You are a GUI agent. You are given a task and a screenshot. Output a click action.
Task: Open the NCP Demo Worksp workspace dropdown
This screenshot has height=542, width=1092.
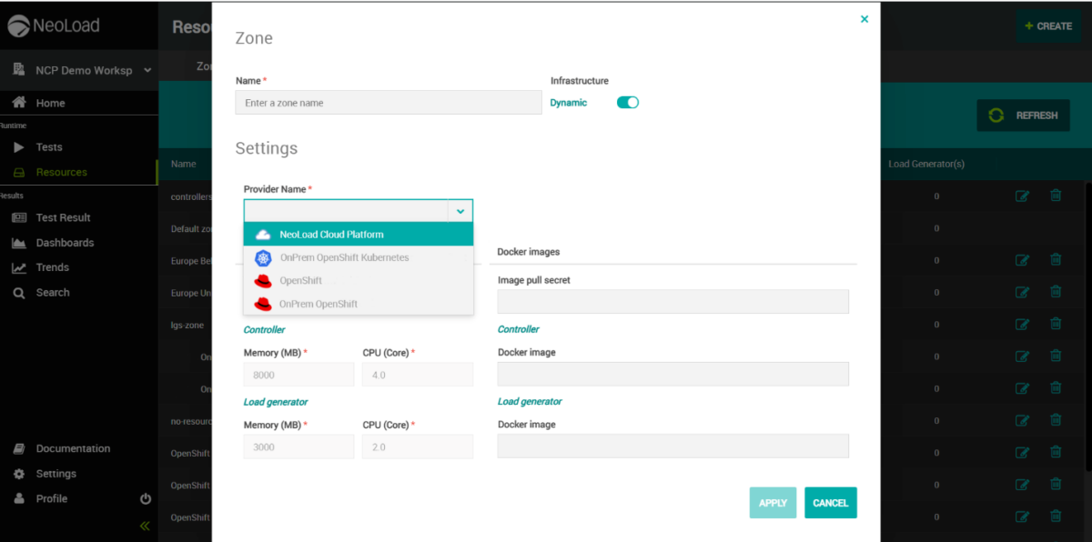pyautogui.click(x=79, y=70)
